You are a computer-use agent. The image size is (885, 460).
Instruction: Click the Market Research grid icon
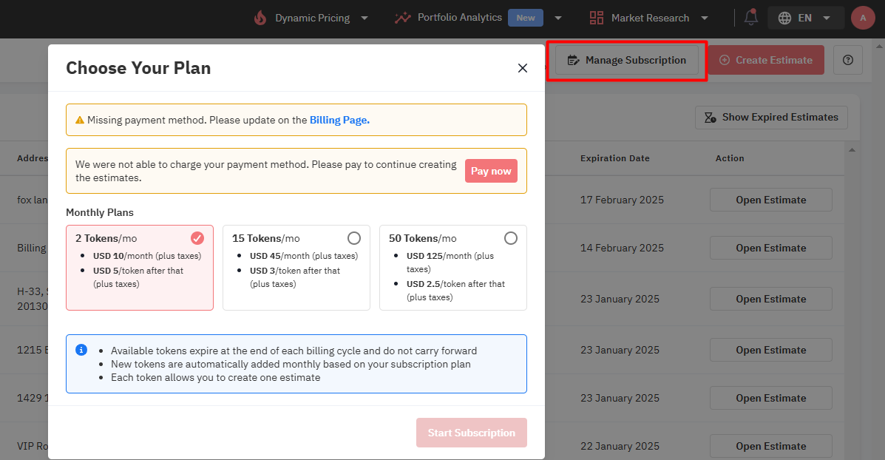(x=597, y=18)
